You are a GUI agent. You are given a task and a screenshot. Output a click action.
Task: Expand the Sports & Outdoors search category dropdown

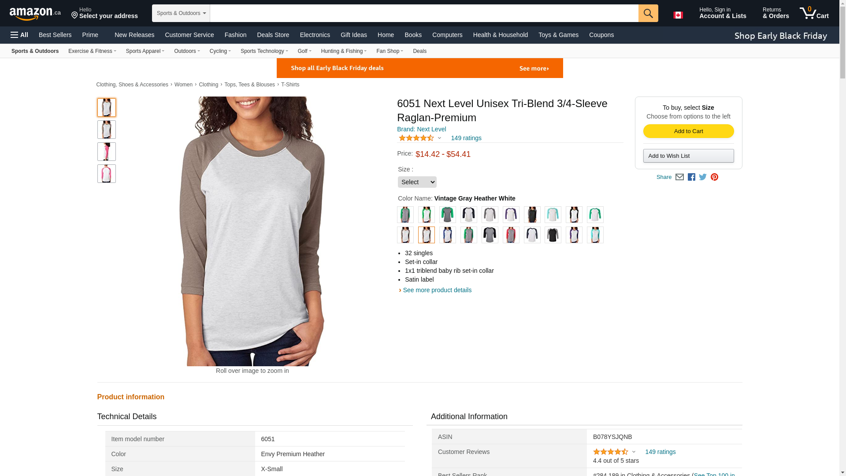pos(181,13)
